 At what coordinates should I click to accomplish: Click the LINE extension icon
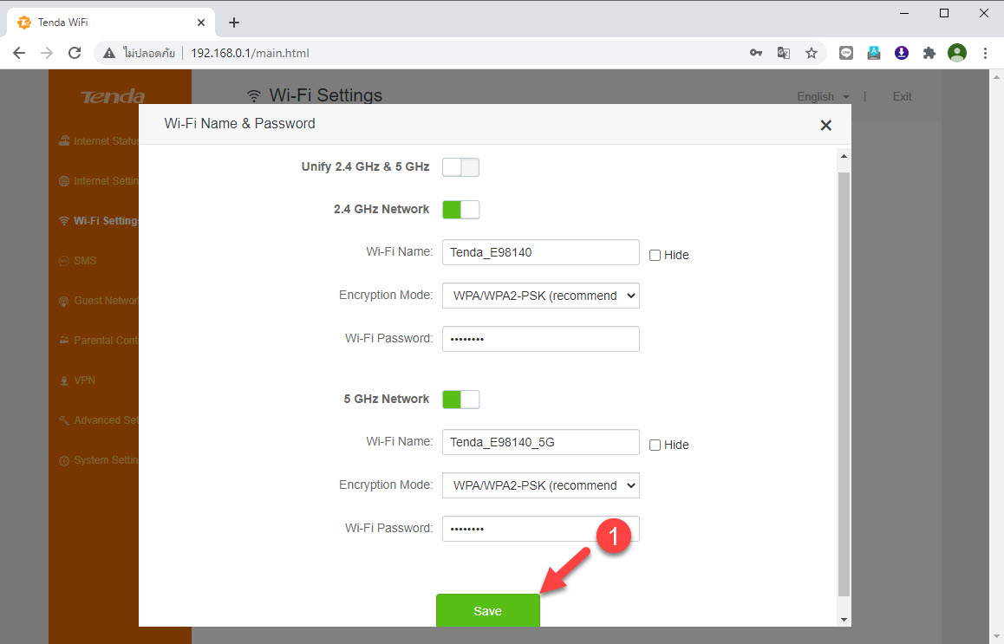(846, 53)
